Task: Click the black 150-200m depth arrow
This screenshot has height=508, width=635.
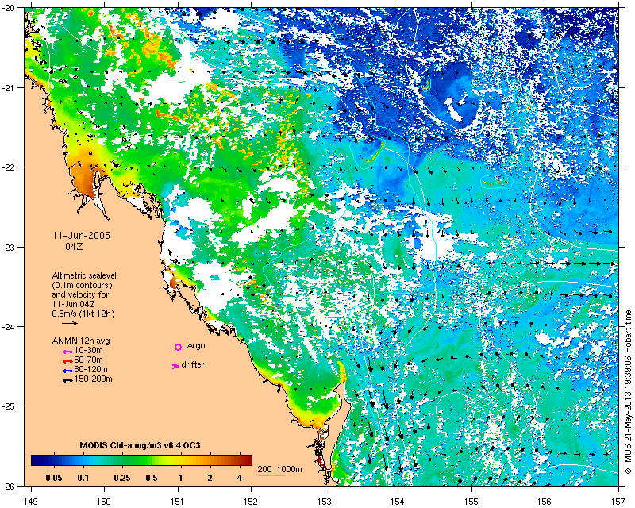Action: [67, 380]
